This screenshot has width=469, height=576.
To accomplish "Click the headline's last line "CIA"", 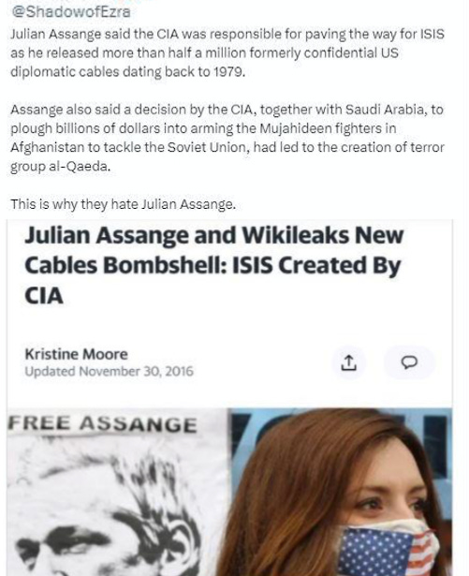I will pyautogui.click(x=44, y=296).
